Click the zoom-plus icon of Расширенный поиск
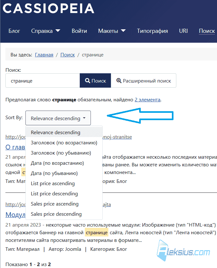This screenshot has width=217, height=268. click(119, 81)
